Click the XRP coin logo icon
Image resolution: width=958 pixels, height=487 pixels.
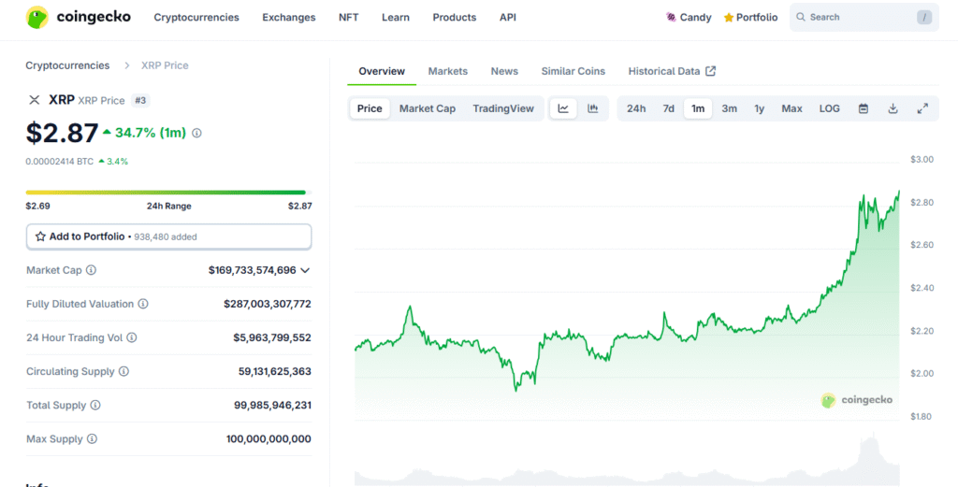35,100
